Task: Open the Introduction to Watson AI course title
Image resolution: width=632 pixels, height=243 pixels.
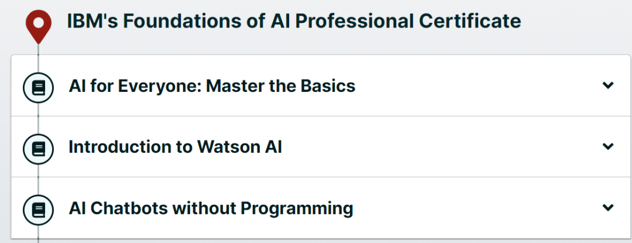Action: pyautogui.click(x=176, y=147)
